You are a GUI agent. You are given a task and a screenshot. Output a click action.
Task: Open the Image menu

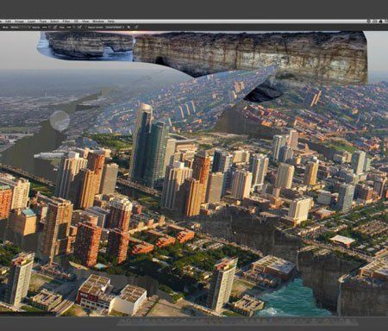coord(19,22)
